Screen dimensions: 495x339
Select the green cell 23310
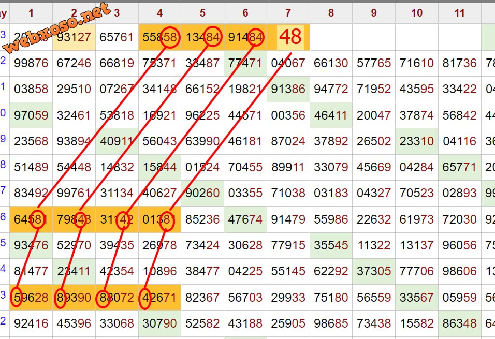click(x=417, y=141)
